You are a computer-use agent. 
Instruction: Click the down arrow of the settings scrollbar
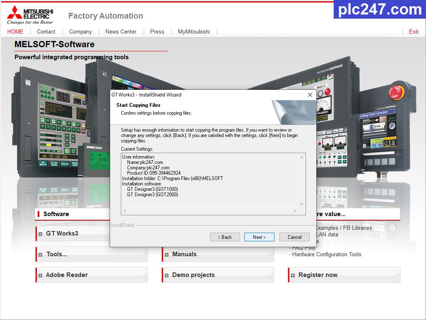[x=302, y=204]
